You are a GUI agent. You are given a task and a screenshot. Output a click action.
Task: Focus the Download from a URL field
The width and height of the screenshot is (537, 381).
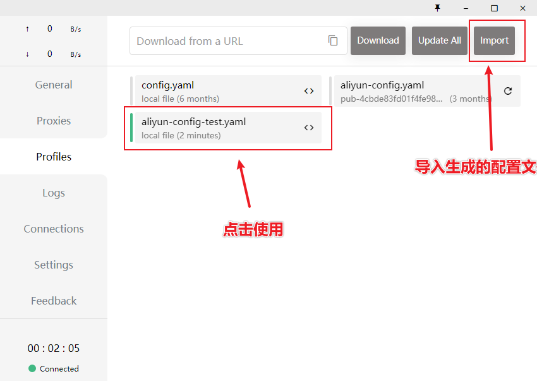tap(227, 41)
